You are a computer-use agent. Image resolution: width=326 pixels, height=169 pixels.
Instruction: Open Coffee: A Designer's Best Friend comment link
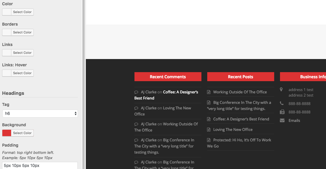(166, 95)
